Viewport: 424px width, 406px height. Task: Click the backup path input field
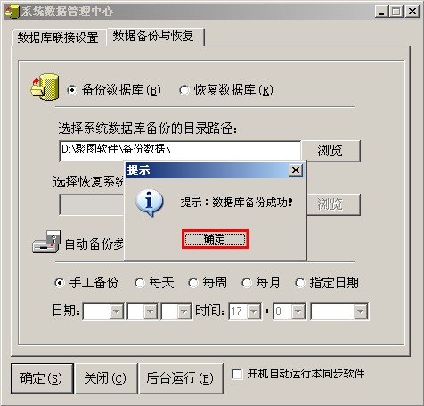tap(180, 151)
